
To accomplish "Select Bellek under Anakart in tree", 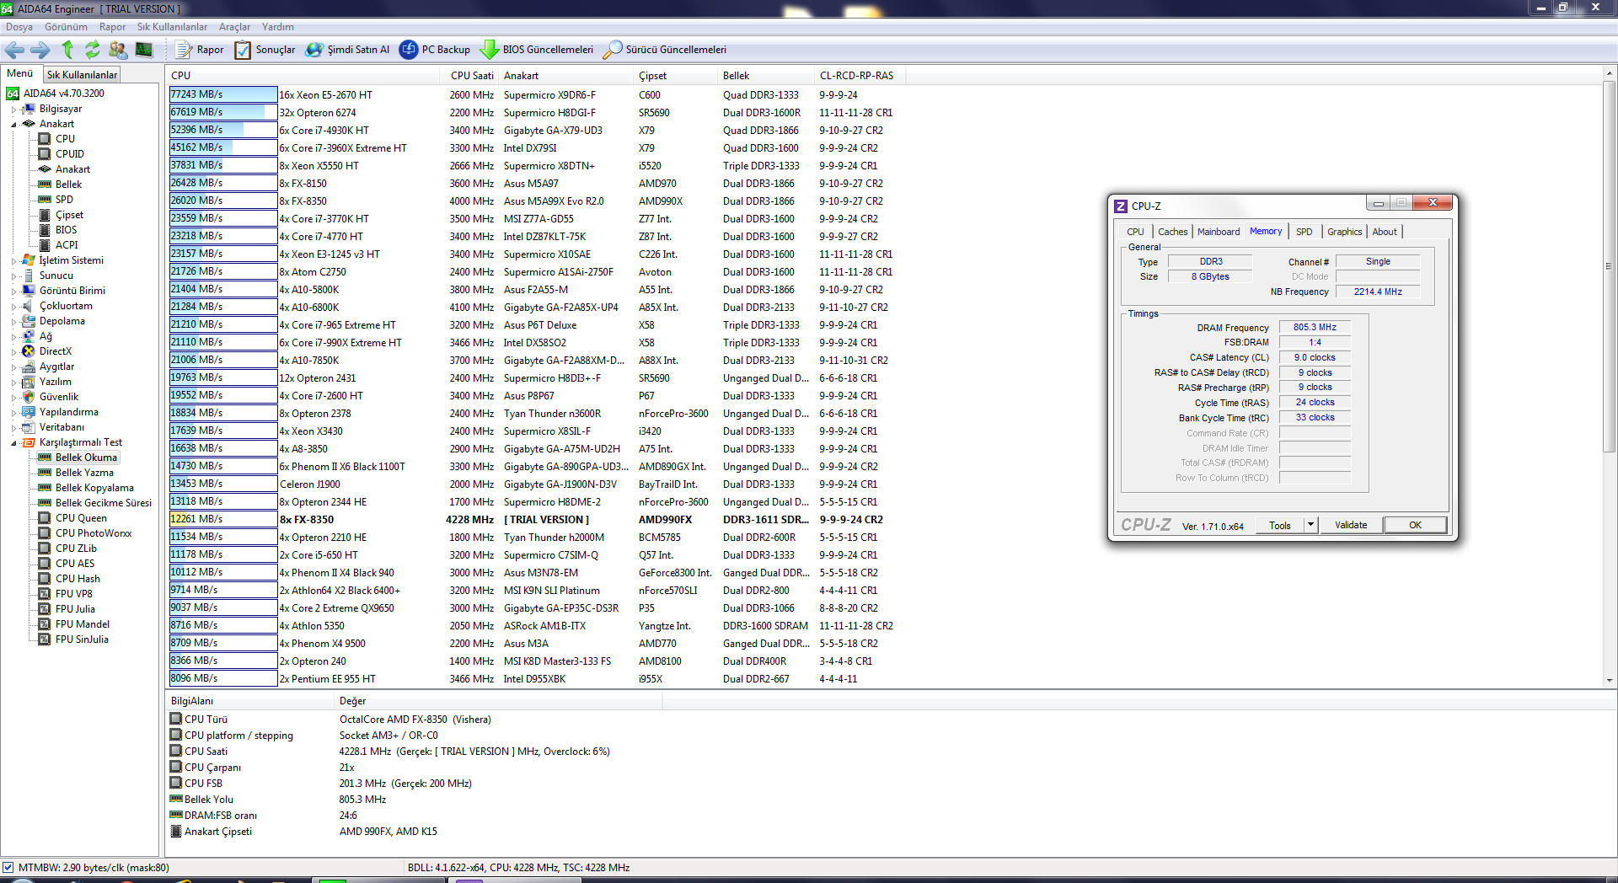I will [x=68, y=185].
